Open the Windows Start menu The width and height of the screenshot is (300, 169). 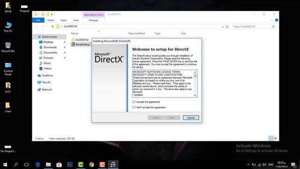[x=5, y=164]
